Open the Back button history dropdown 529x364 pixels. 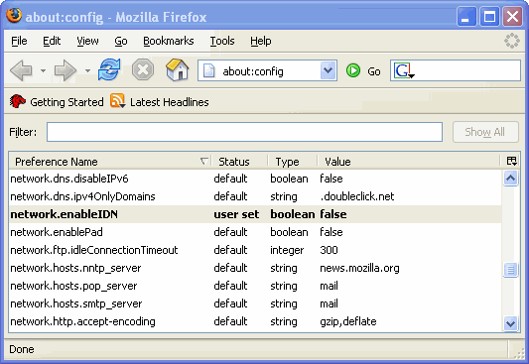(x=43, y=70)
